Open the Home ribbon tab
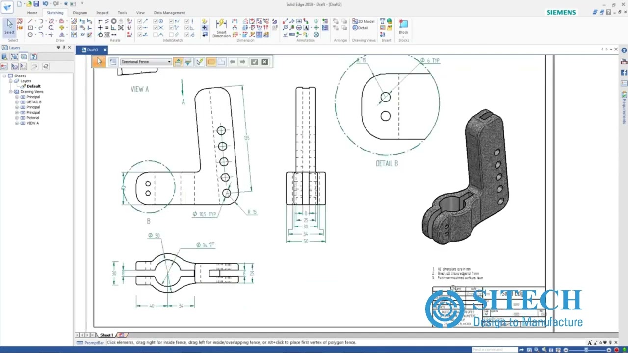The width and height of the screenshot is (628, 353). click(x=32, y=13)
